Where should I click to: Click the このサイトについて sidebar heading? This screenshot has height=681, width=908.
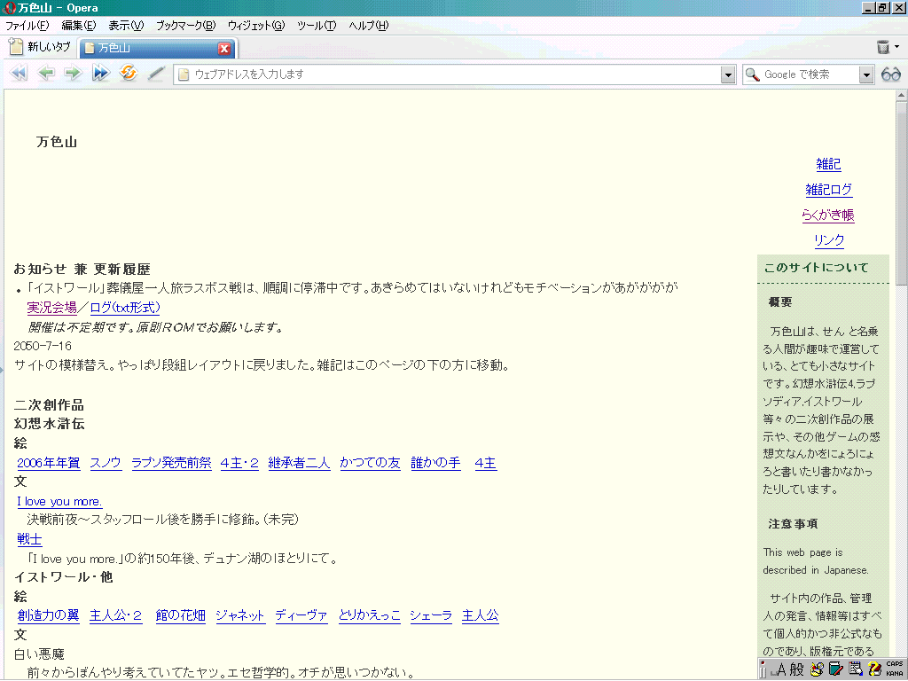tap(816, 268)
